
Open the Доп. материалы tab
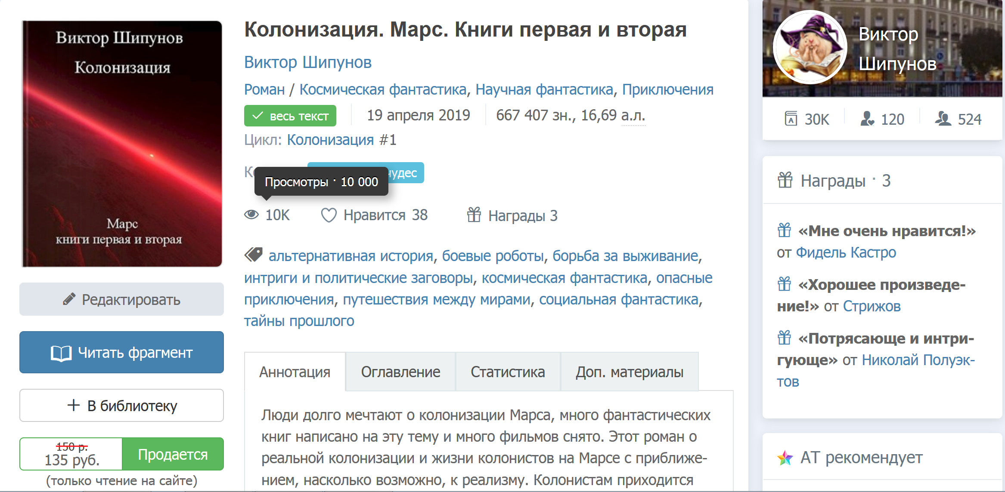tap(629, 372)
